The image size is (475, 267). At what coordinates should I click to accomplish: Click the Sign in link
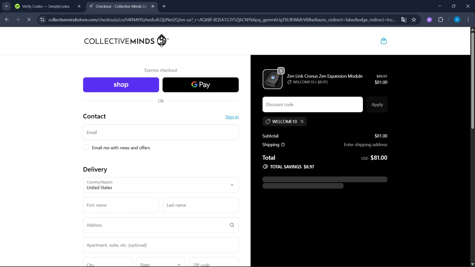(232, 117)
